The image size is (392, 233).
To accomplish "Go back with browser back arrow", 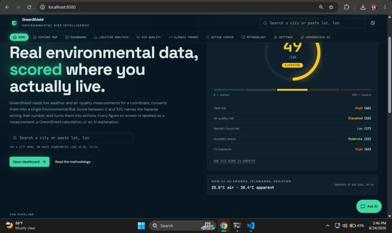I will [x=7, y=7].
